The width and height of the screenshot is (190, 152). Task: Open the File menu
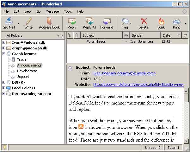point(6,11)
